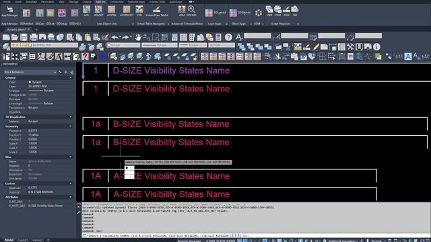Open the VSM Script Magician icon
This screenshot has width=431, height=242.
point(269,11)
